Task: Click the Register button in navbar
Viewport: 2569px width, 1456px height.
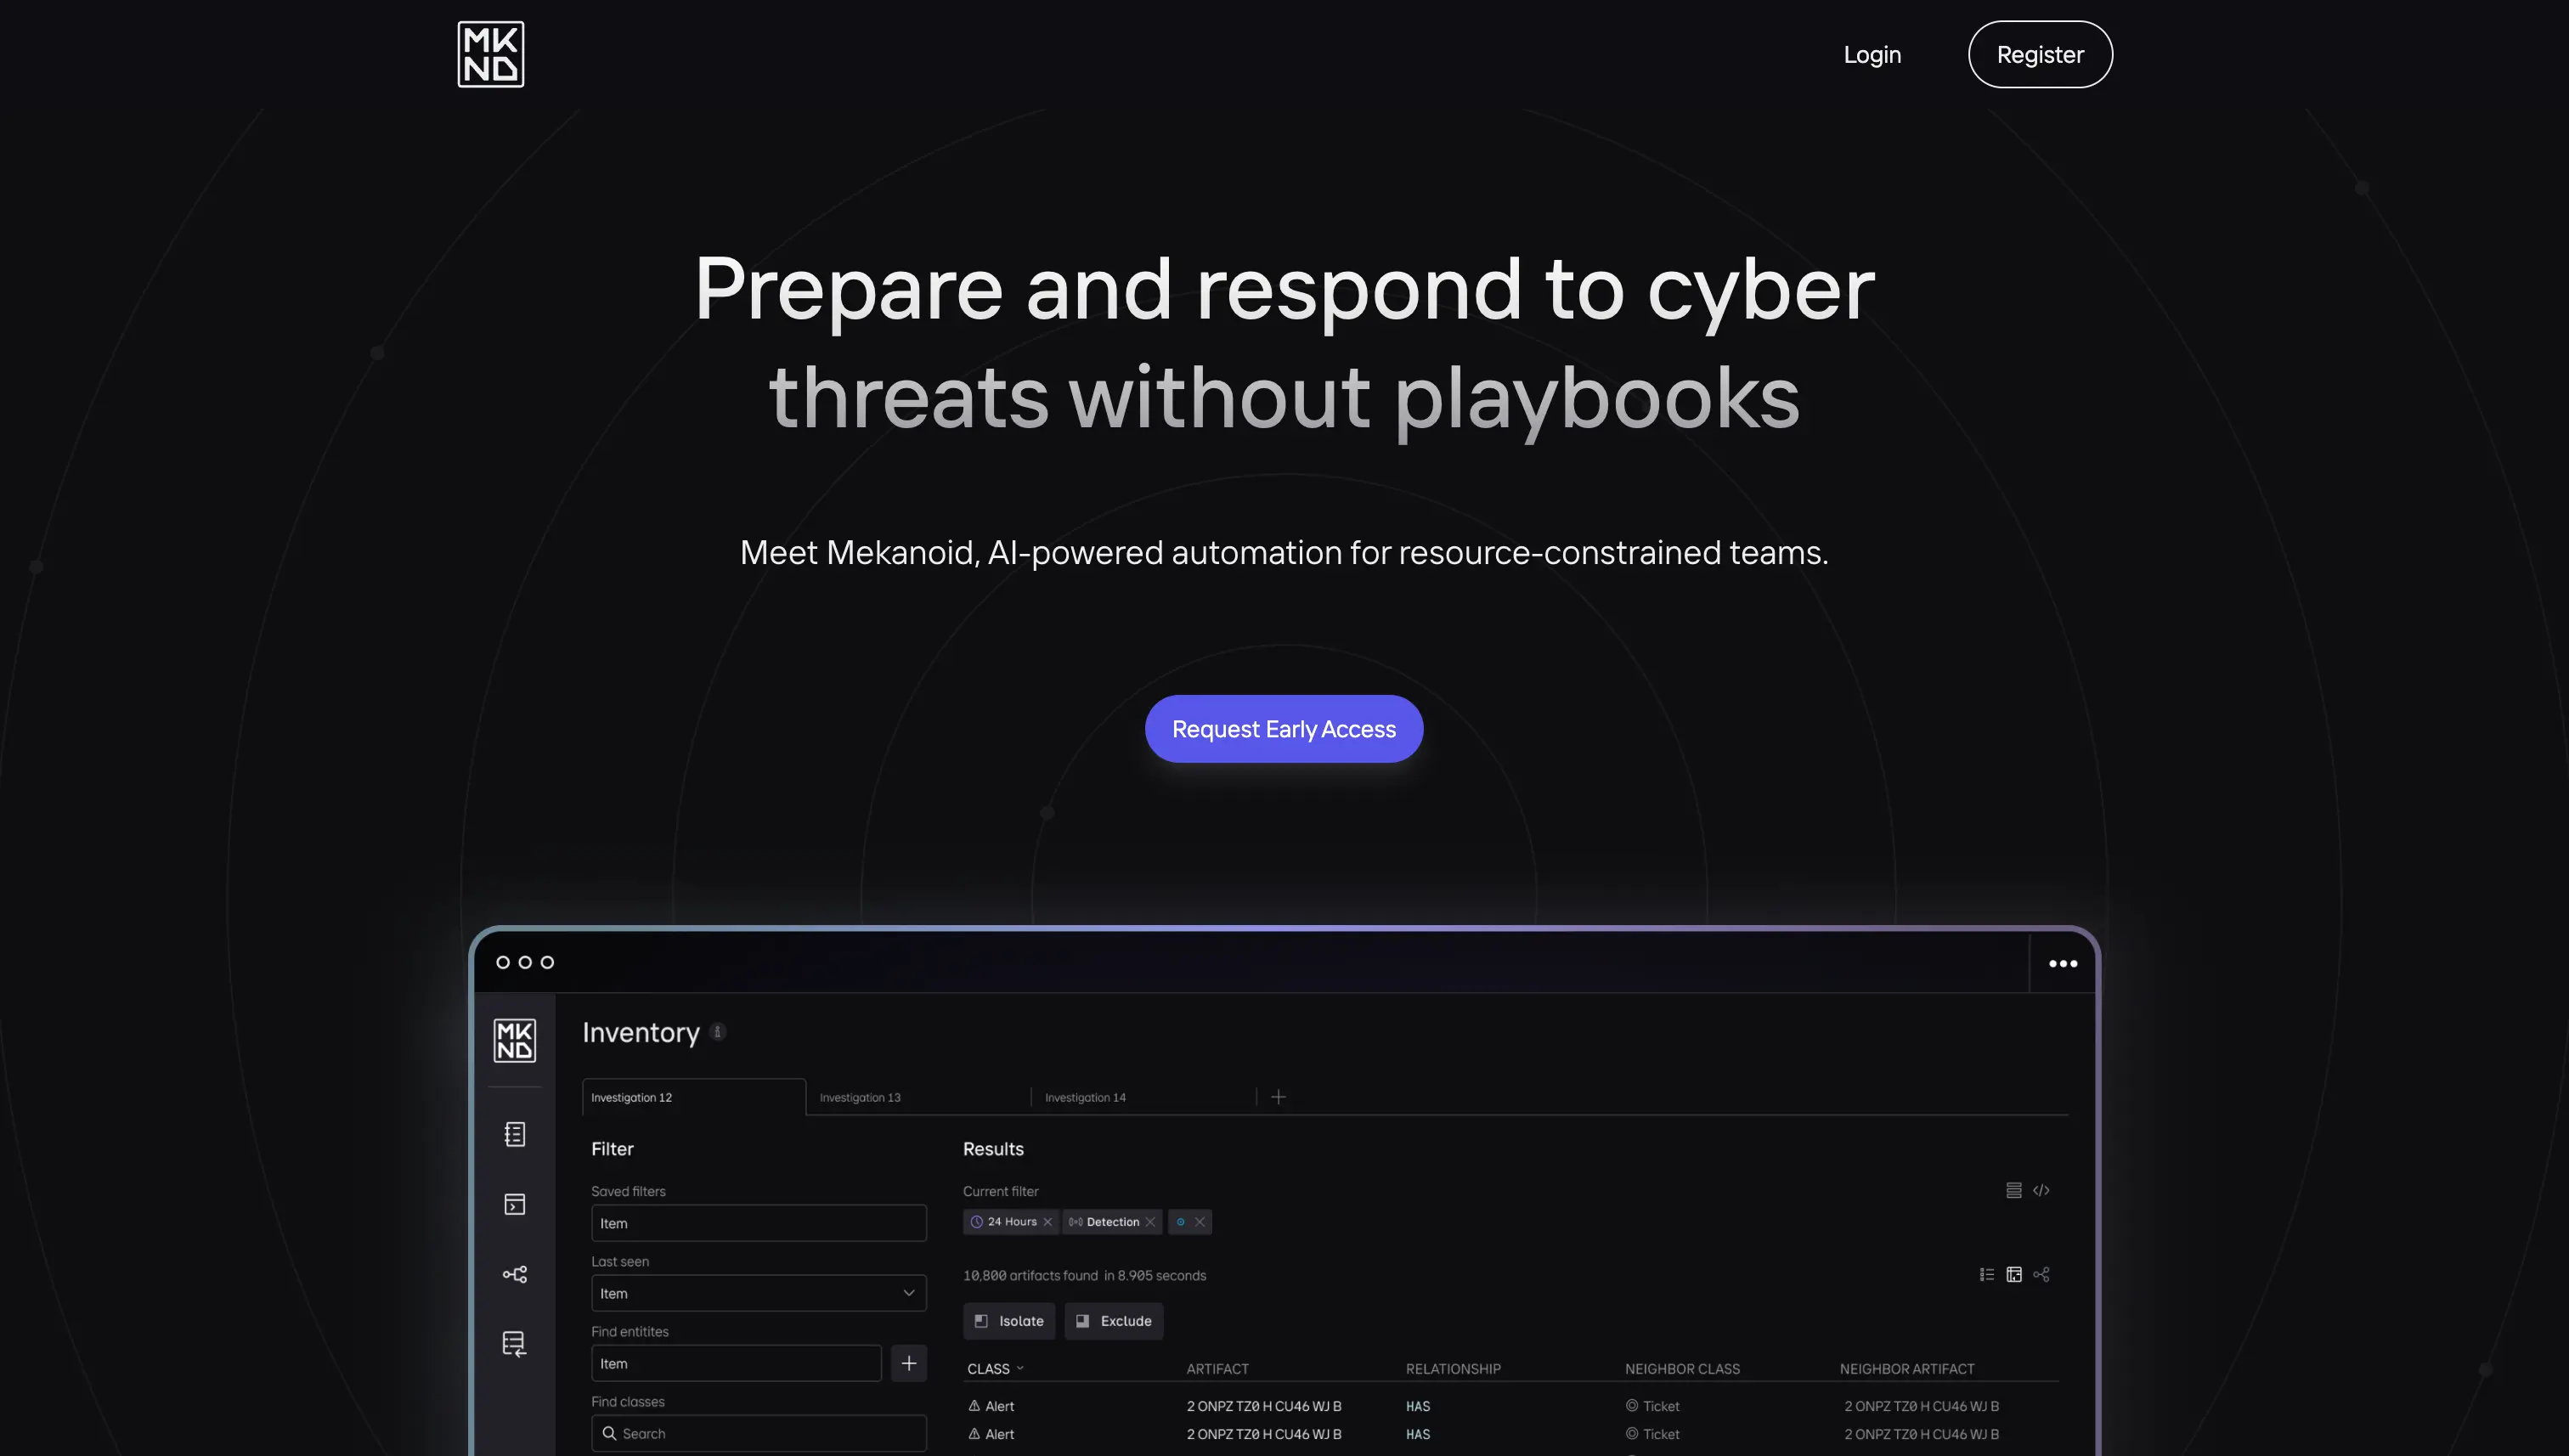Action: pyautogui.click(x=2040, y=53)
